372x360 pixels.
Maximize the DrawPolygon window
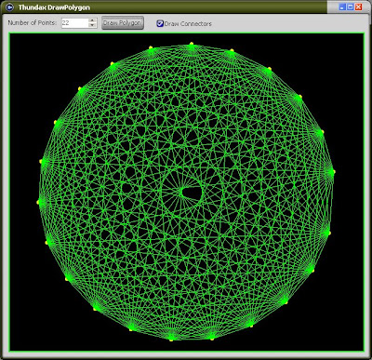[351, 7]
